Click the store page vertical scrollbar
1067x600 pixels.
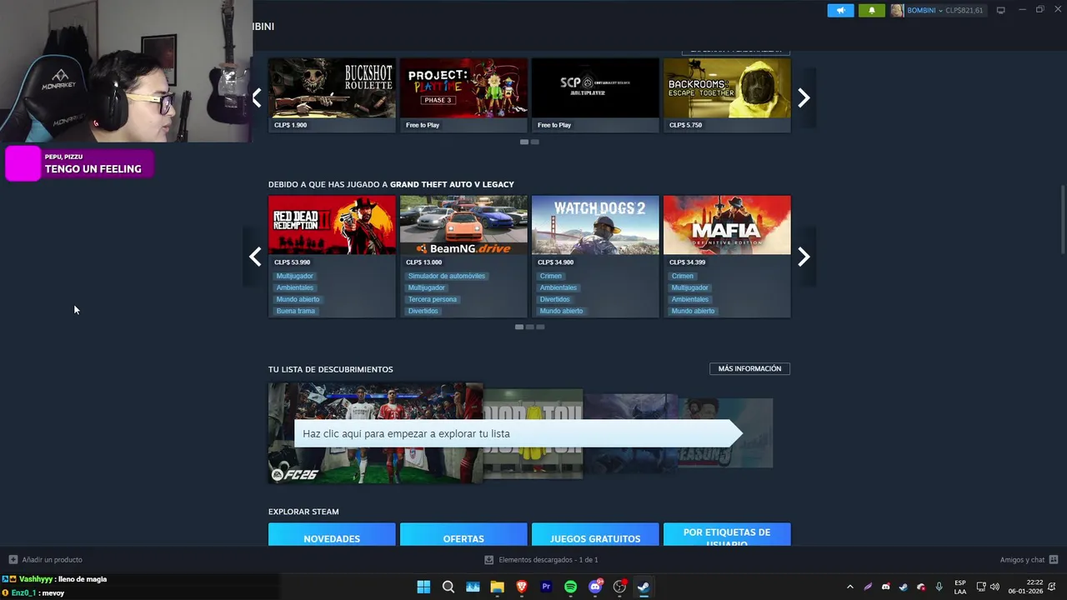coord(1063,221)
